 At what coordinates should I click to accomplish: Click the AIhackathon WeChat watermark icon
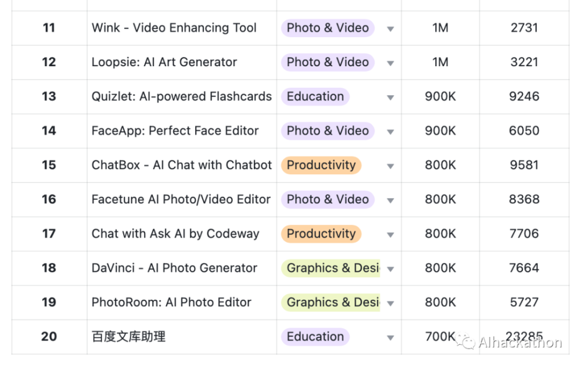coord(465,341)
